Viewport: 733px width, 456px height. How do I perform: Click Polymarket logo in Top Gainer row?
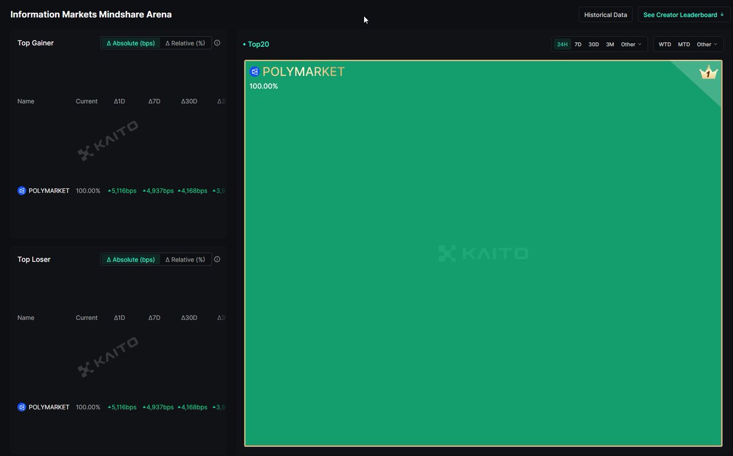[22, 191]
